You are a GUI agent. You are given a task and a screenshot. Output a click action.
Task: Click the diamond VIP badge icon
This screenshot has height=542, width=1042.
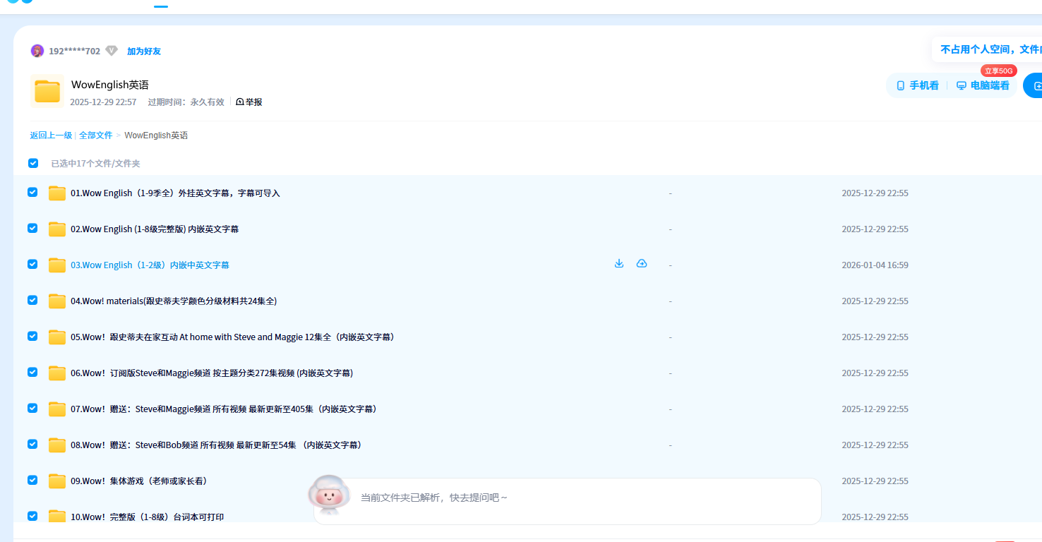pos(112,51)
